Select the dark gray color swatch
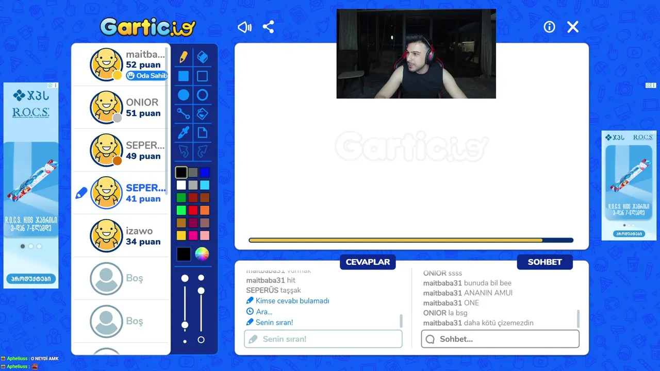The width and height of the screenshot is (660, 371). pyautogui.click(x=193, y=173)
